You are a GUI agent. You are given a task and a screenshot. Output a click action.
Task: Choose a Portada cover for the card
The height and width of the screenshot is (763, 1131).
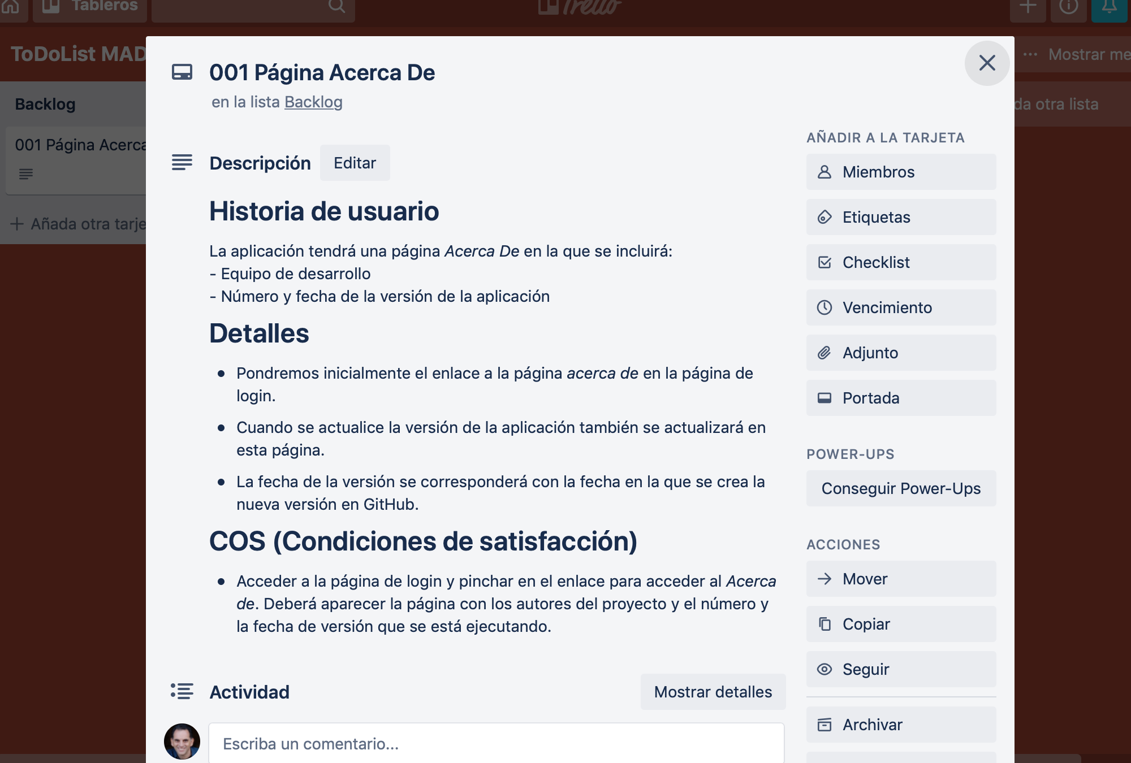coord(901,398)
